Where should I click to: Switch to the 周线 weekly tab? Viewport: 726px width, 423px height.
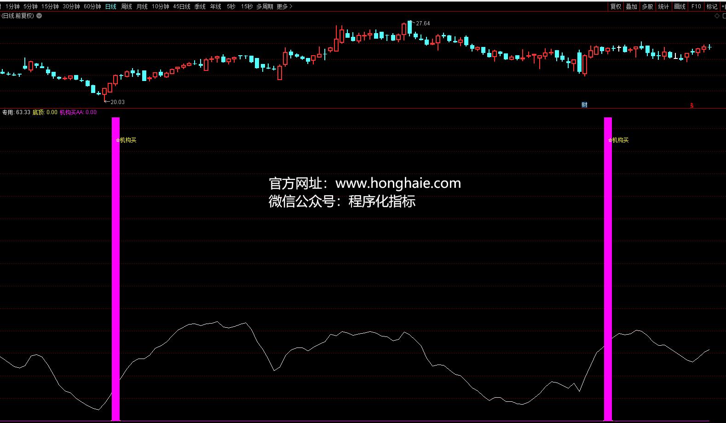(x=126, y=6)
